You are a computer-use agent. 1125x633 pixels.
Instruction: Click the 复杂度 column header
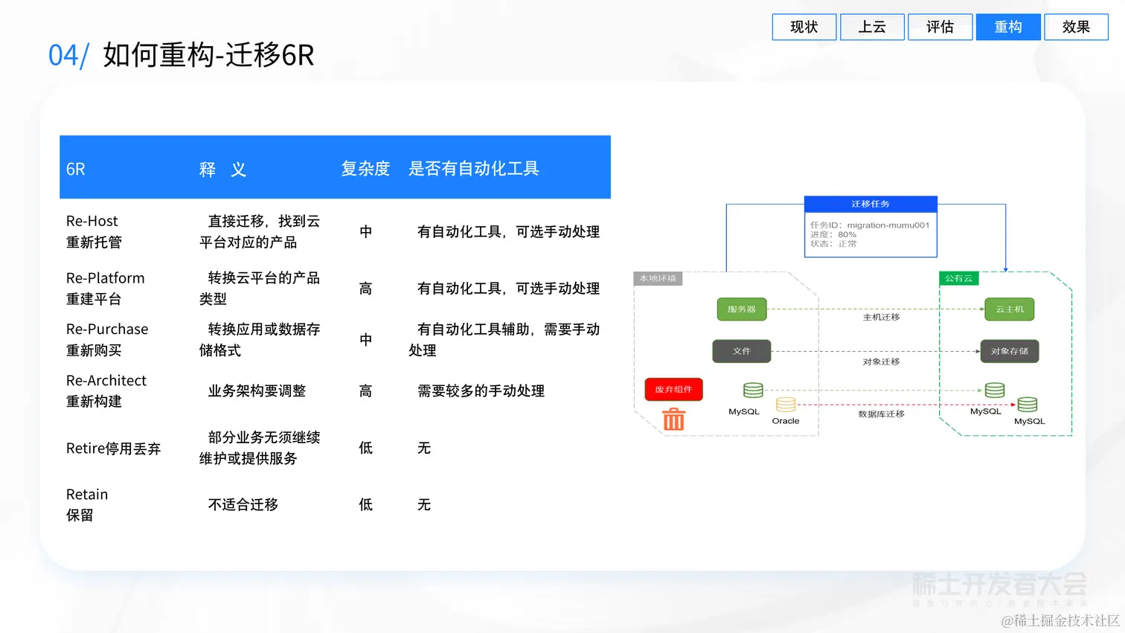coord(365,169)
